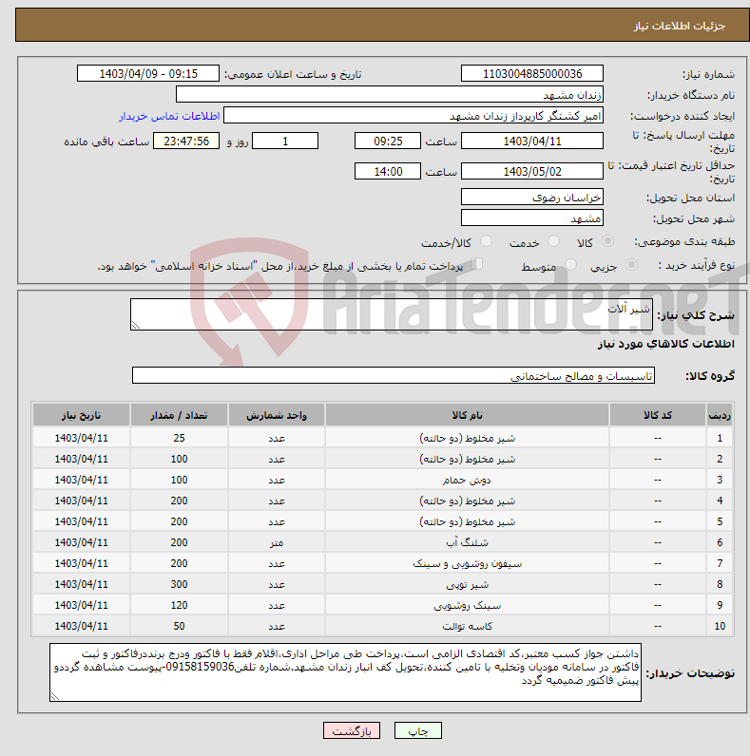The height and width of the screenshot is (756, 750).
Task: Click the جزئیات اطلاعات نیاز page title
Action: [679, 26]
